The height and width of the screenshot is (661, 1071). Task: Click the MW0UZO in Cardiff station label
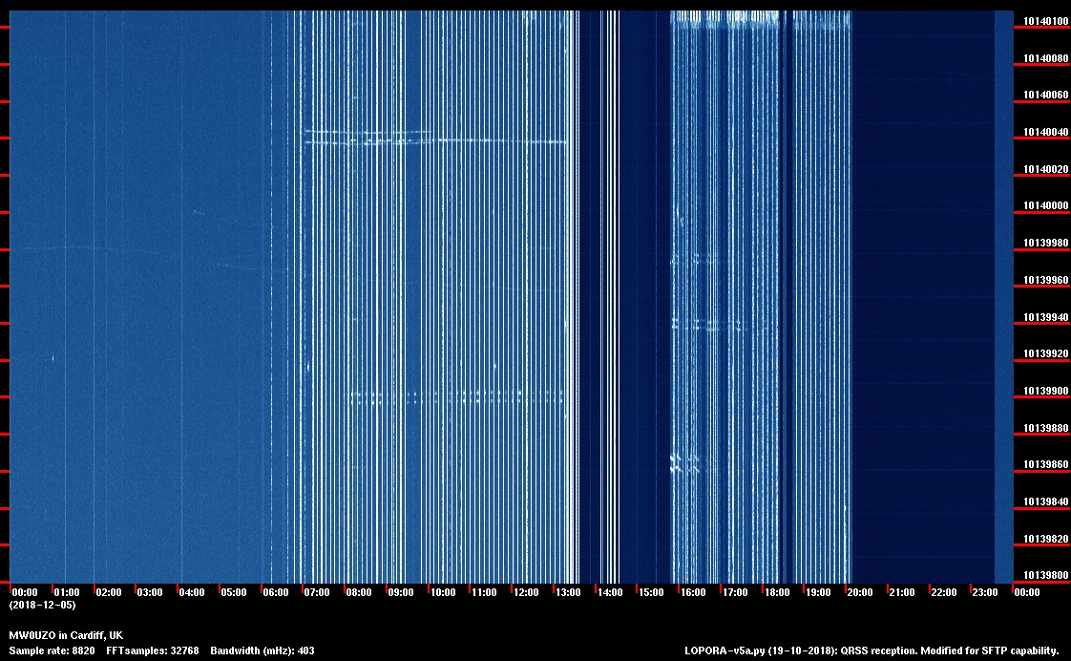(66, 635)
